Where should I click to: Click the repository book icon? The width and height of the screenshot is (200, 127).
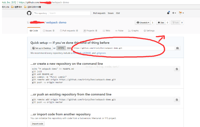point(28,22)
